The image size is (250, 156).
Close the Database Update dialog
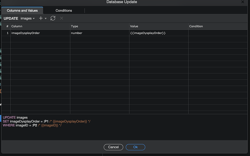click(242, 2)
